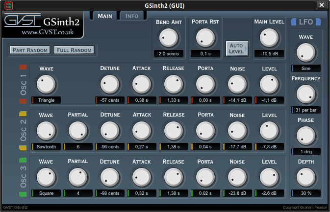The image size is (330, 212).
Task: Click the LFO Depth knob
Action: [x=306, y=177]
